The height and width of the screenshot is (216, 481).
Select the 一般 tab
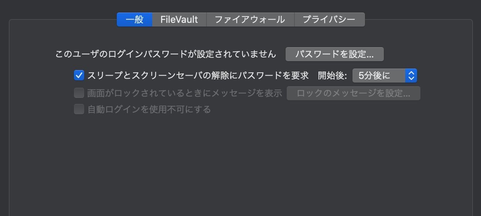[x=134, y=20]
